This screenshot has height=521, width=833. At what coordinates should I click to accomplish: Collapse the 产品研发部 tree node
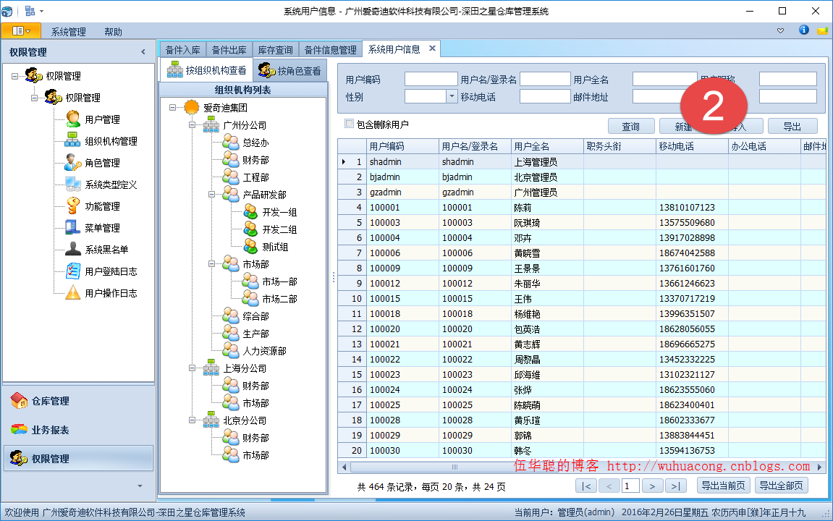pos(212,195)
